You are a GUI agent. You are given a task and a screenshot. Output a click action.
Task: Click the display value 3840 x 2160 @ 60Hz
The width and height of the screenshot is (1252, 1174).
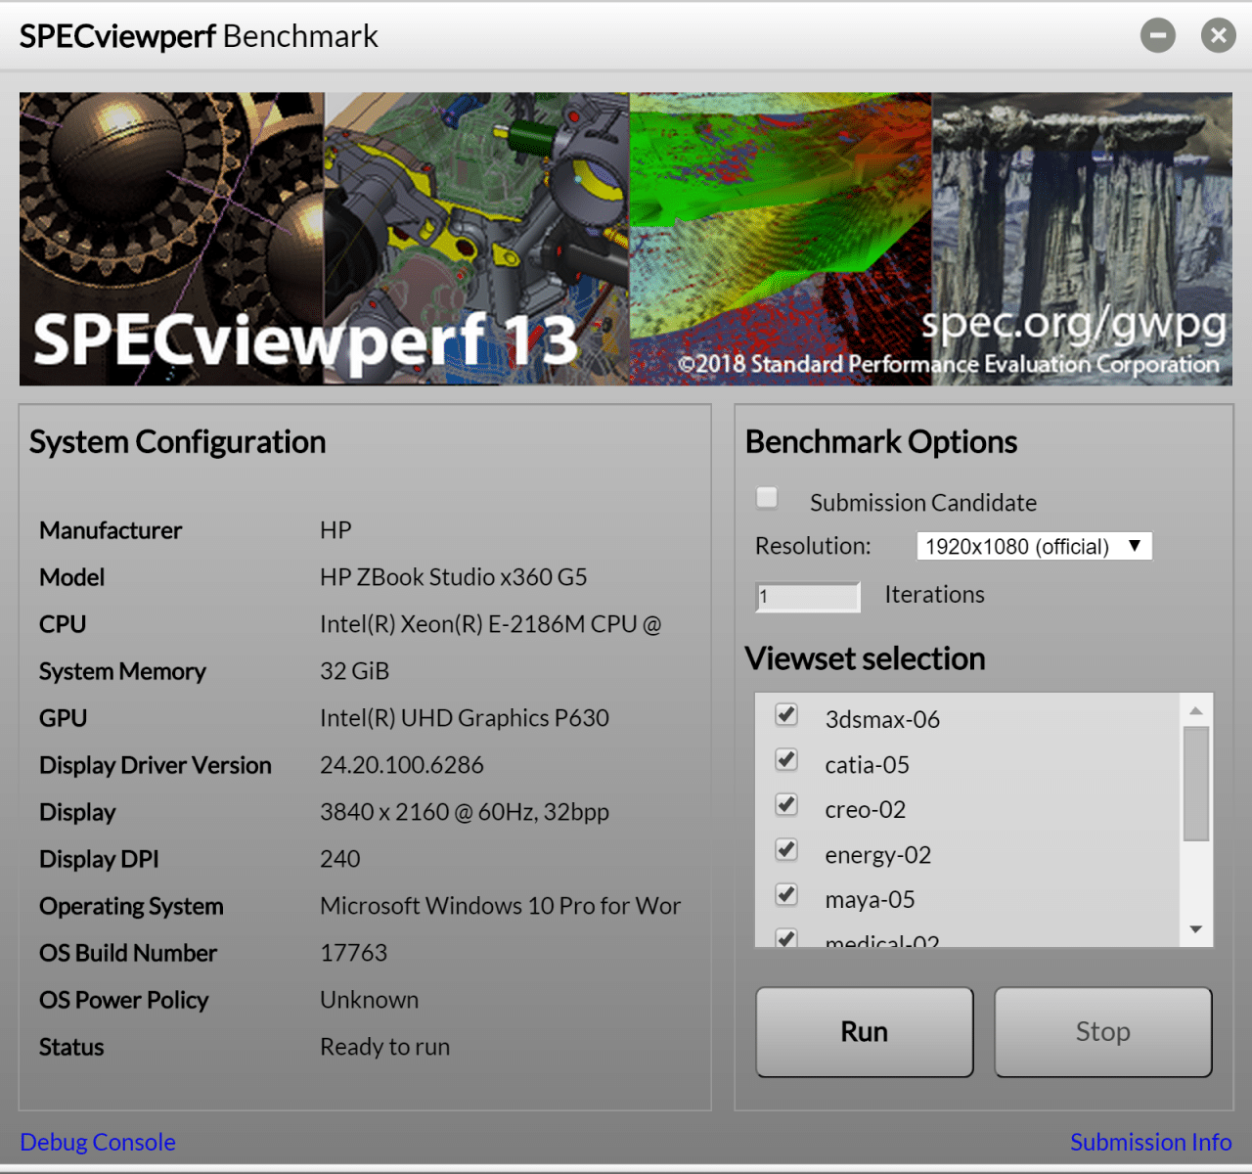(464, 812)
